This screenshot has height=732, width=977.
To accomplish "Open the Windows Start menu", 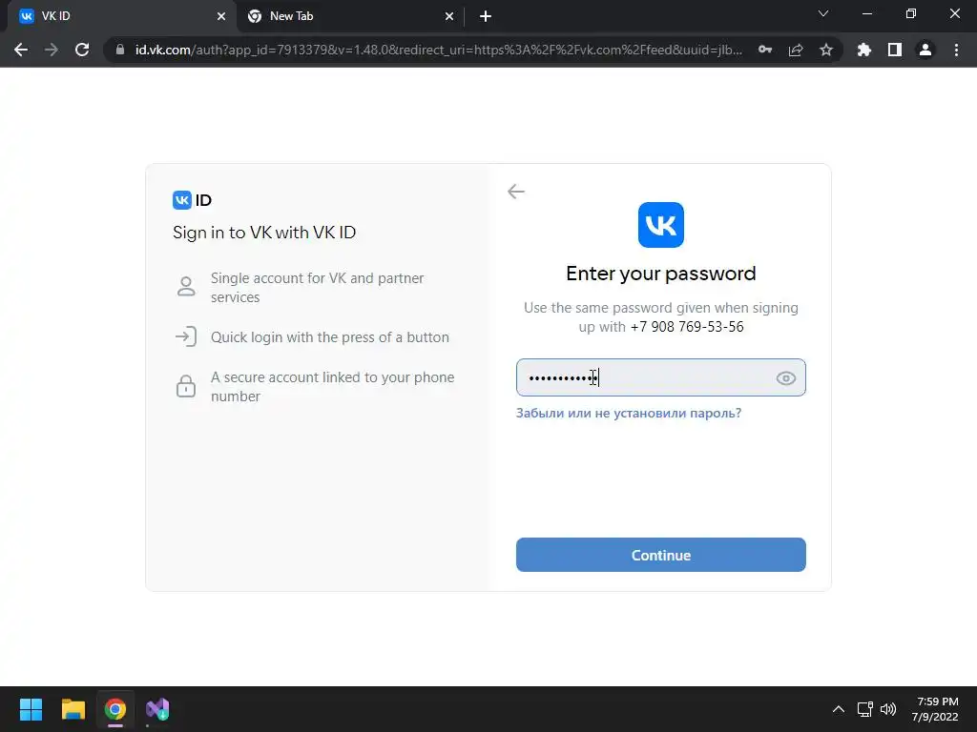I will (31, 709).
